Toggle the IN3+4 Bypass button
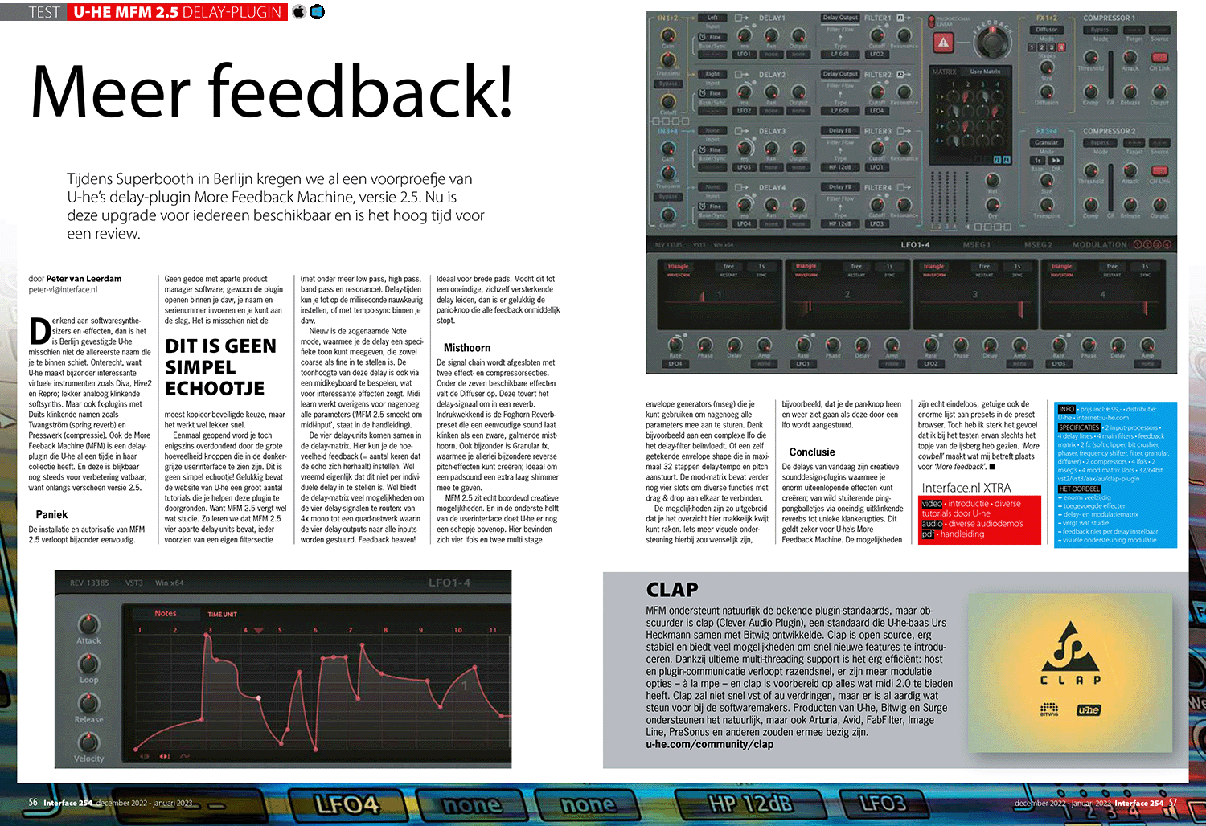Viewport: 1206px width, 826px height. coord(668,197)
